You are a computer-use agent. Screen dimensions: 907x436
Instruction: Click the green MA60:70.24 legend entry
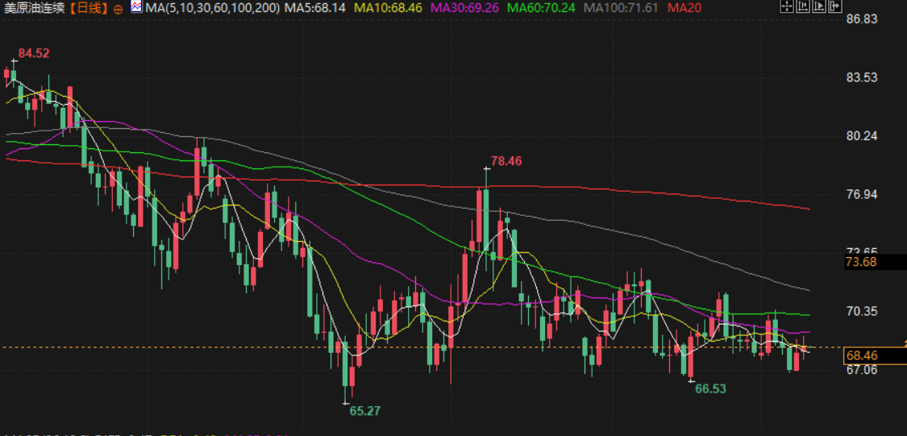pyautogui.click(x=541, y=8)
